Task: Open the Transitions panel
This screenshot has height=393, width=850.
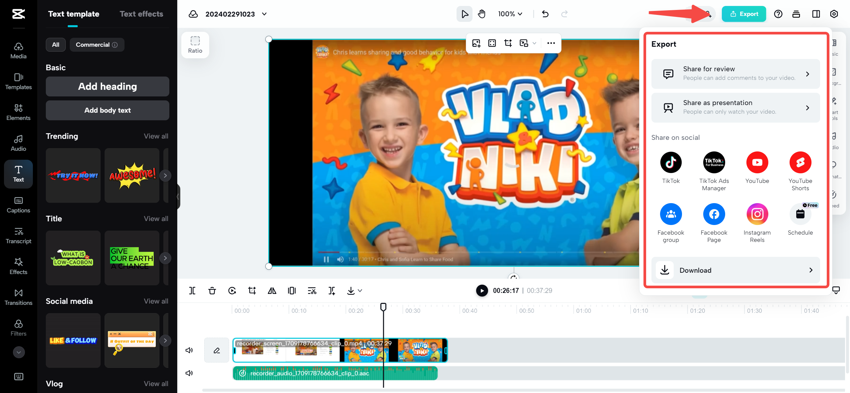Action: click(x=18, y=297)
